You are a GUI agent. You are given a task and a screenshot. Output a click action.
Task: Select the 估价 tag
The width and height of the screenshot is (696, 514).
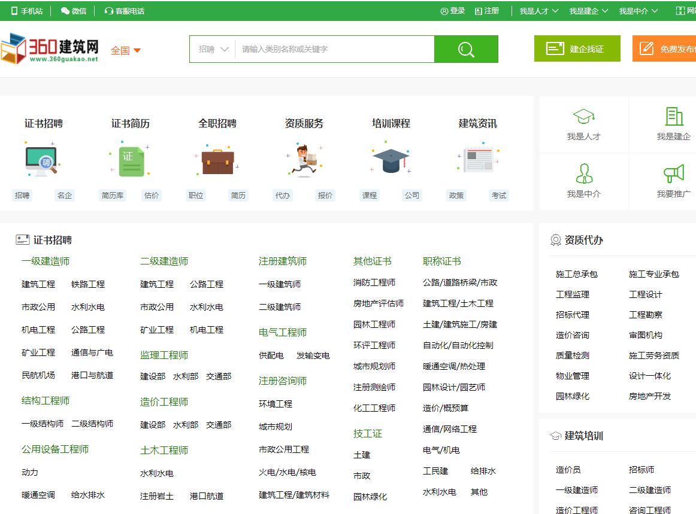152,195
